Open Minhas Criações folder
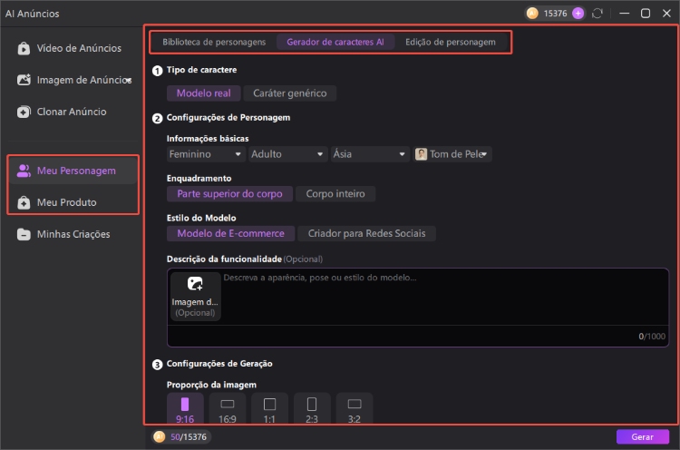The height and width of the screenshot is (450, 680). [72, 234]
